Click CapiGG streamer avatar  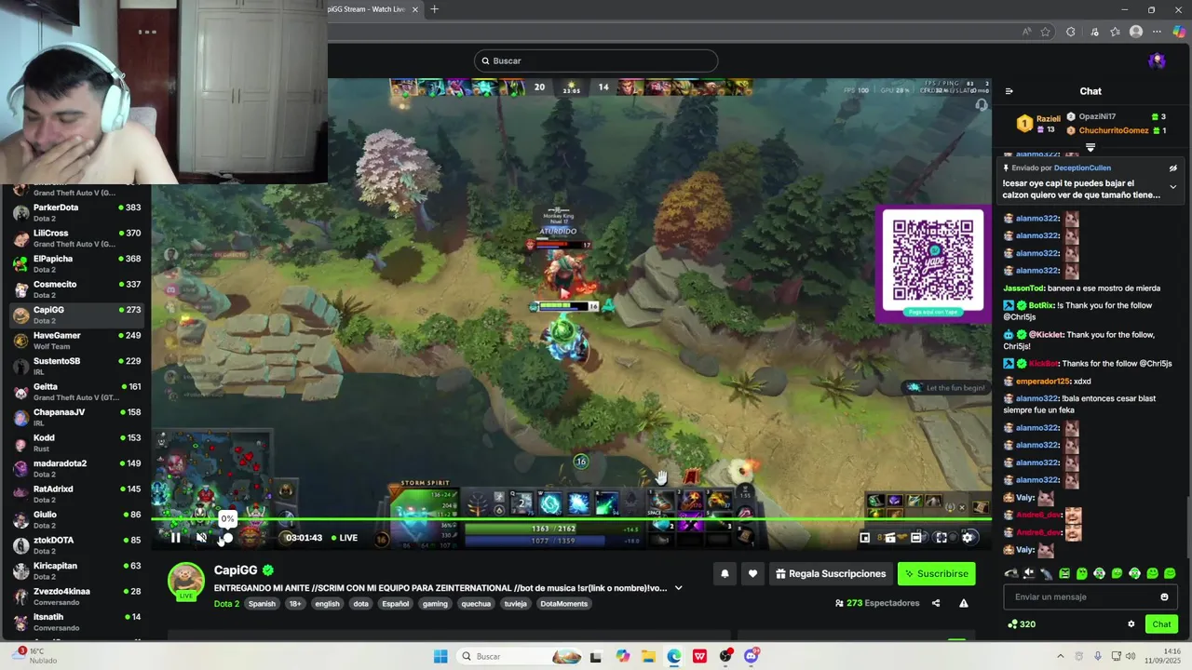186,581
